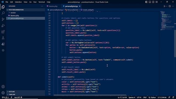Open the Accounts icon in activity bar
The width and height of the screenshot is (176, 99).
(3, 87)
